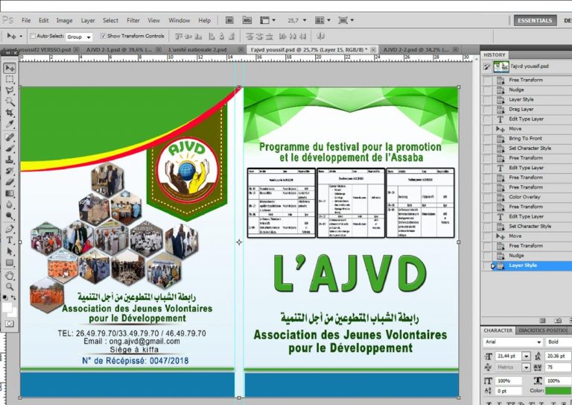Open the Auto-Select Group dropdown
The width and height of the screenshot is (572, 405).
(x=79, y=37)
